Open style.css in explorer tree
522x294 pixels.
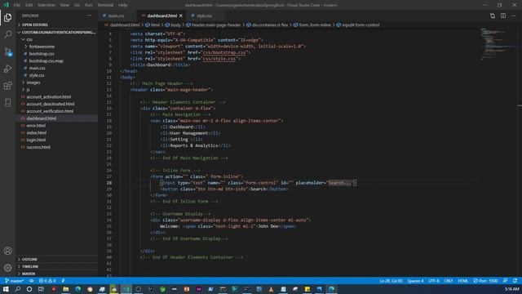coord(37,75)
